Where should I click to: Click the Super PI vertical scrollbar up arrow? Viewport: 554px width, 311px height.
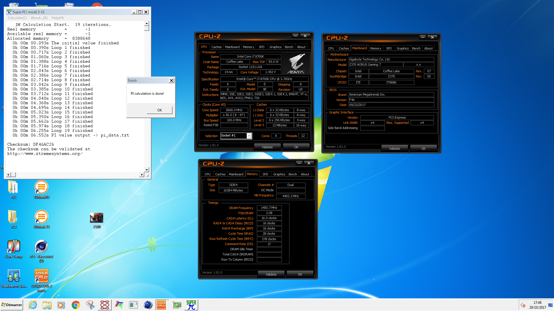(147, 24)
